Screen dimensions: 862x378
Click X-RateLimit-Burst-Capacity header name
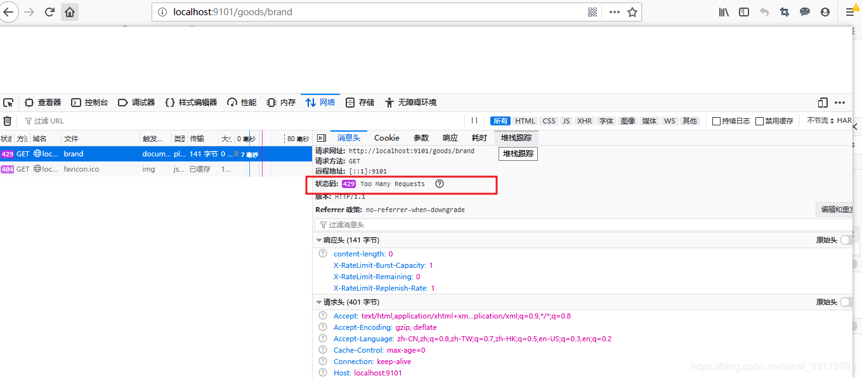(379, 265)
